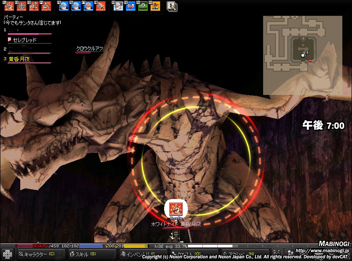Click the lv32 level indicator
Viewport: 352px width, 261px height.
point(159,246)
